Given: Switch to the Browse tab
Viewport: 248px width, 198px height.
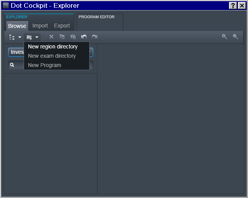Looking at the screenshot, I should 17,26.
